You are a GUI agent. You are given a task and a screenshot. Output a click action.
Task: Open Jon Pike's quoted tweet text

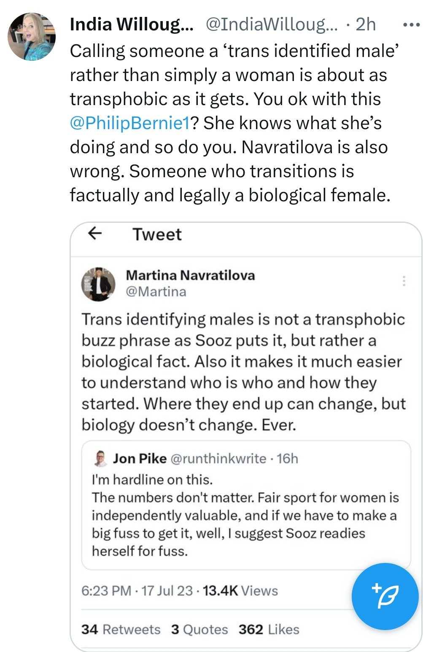pos(245,515)
